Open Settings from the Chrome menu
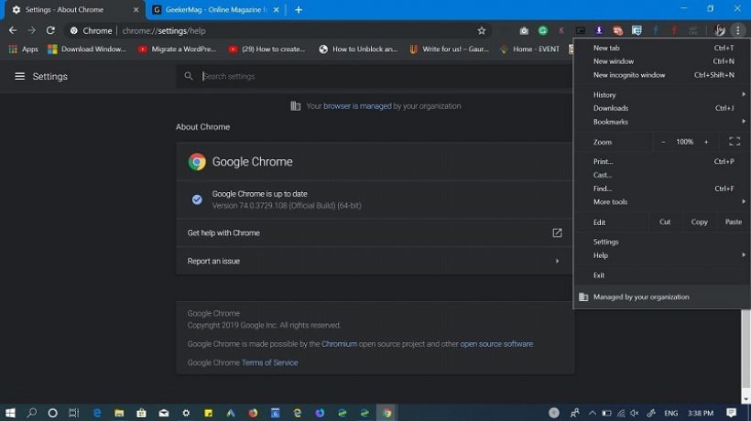Viewport: 751px width, 421px height. click(x=663, y=242)
